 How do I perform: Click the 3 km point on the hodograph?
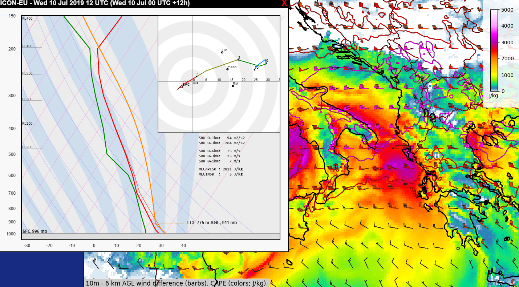239,60
